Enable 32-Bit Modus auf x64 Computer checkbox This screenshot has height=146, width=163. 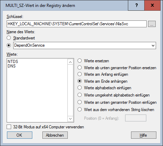coord(9,127)
